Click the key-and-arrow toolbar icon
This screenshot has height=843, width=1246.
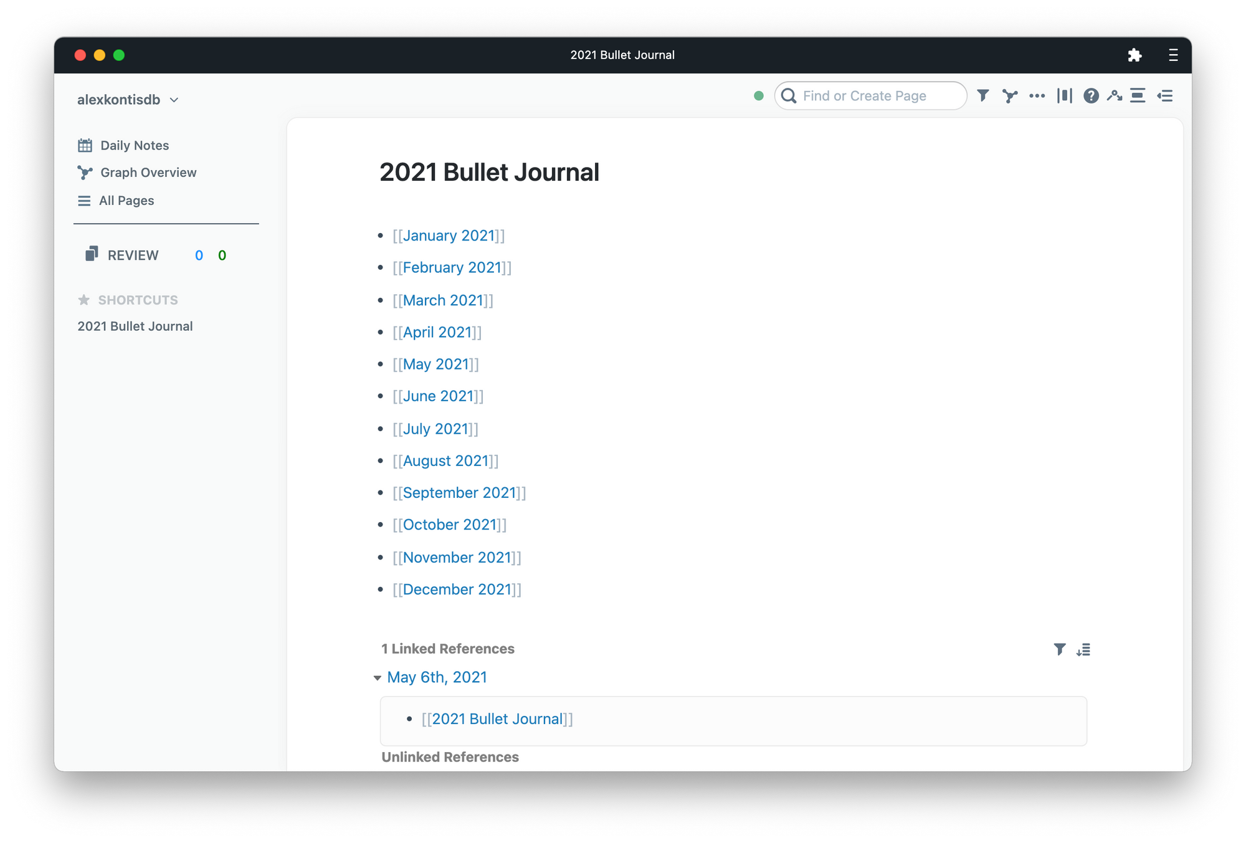point(1115,95)
